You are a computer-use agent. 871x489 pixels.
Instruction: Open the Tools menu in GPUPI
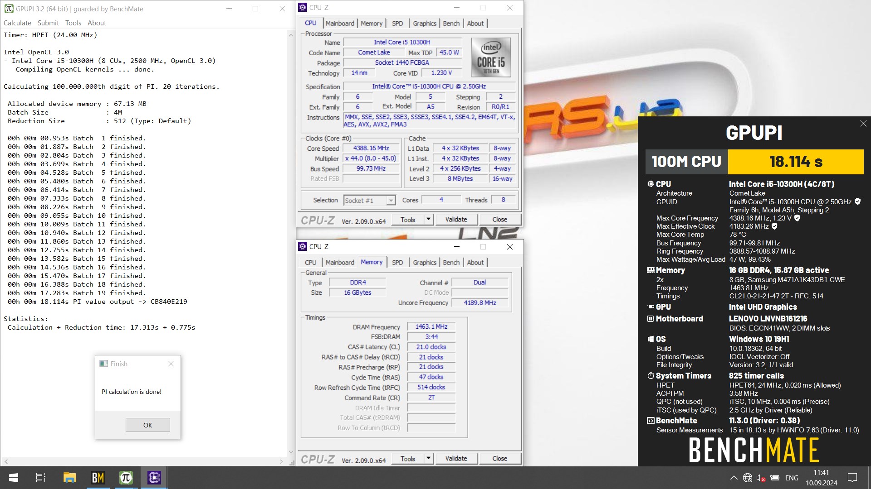coord(73,23)
